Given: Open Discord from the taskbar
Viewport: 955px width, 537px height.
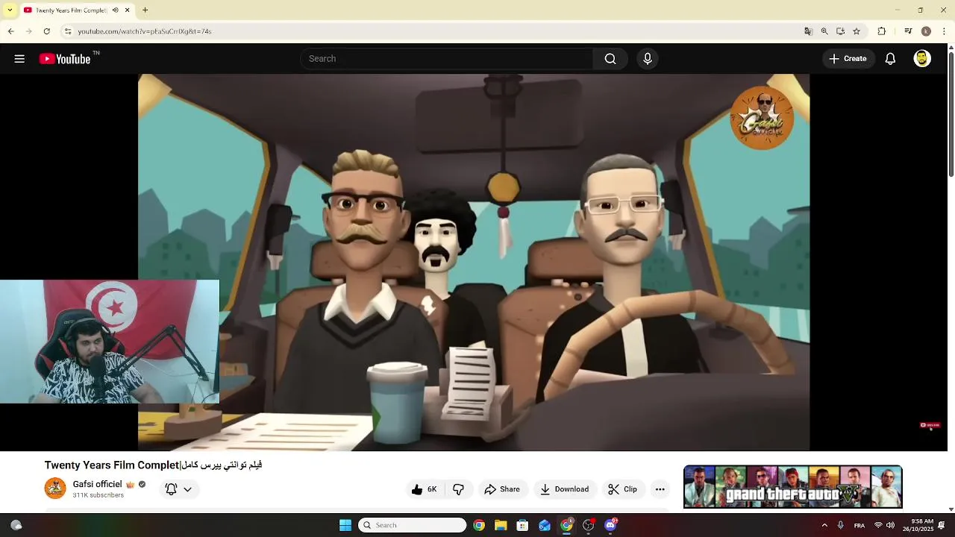Looking at the screenshot, I should 610,525.
